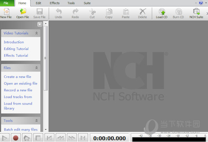
Task: Click the Redo toolbar icon
Action: tap(75, 13)
